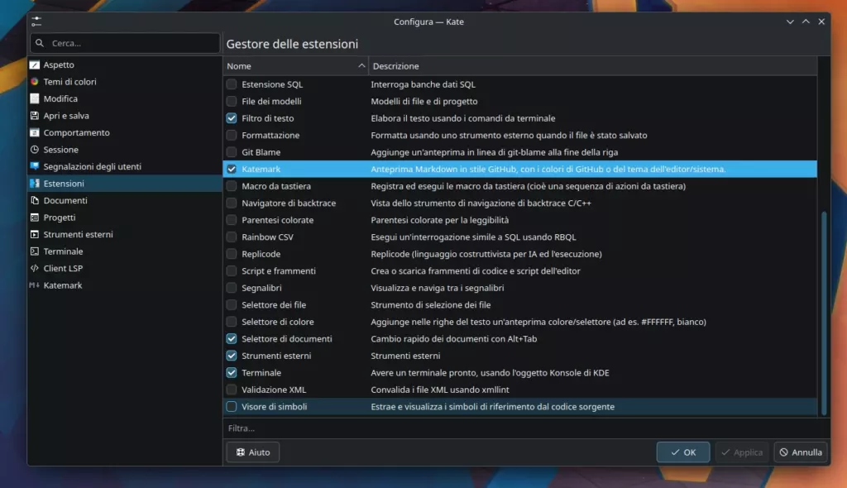
Task: Switch to the Temi di colori page
Action: coord(125,82)
